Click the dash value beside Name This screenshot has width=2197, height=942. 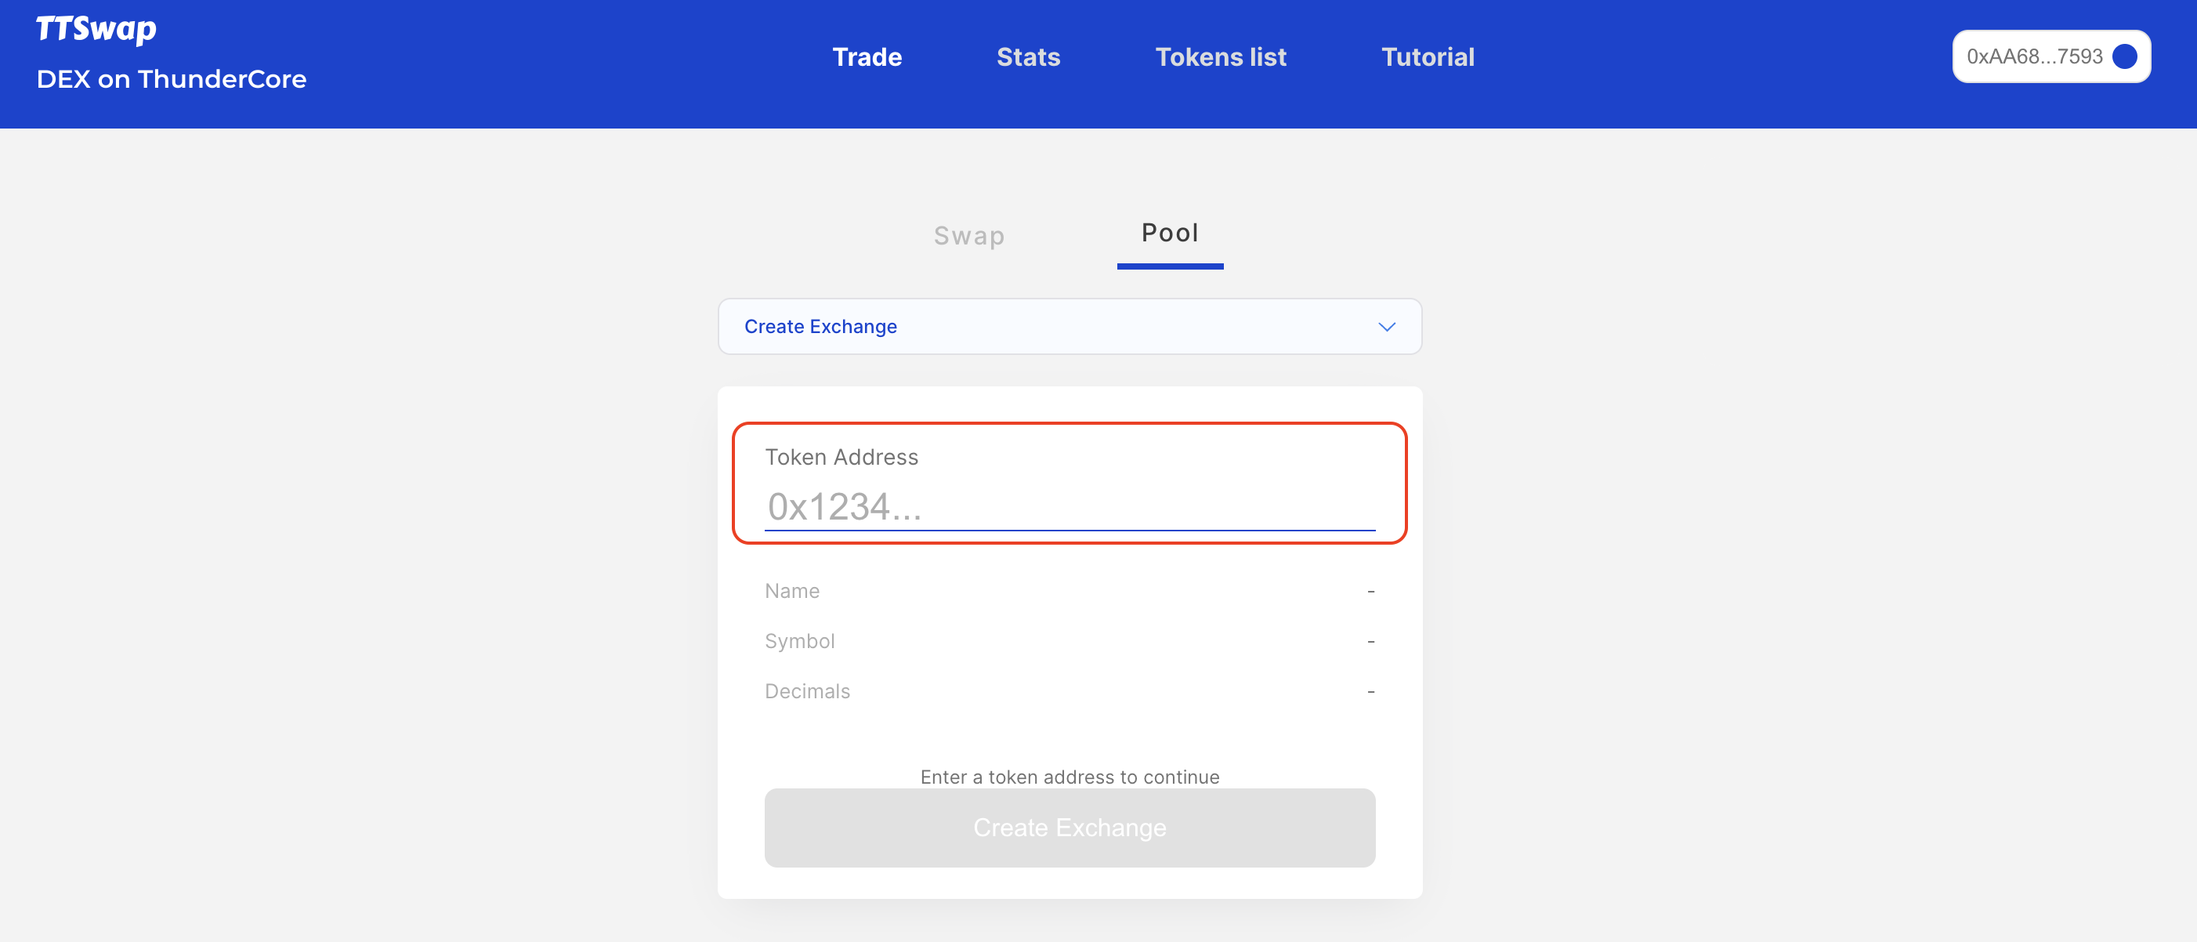point(1370,592)
